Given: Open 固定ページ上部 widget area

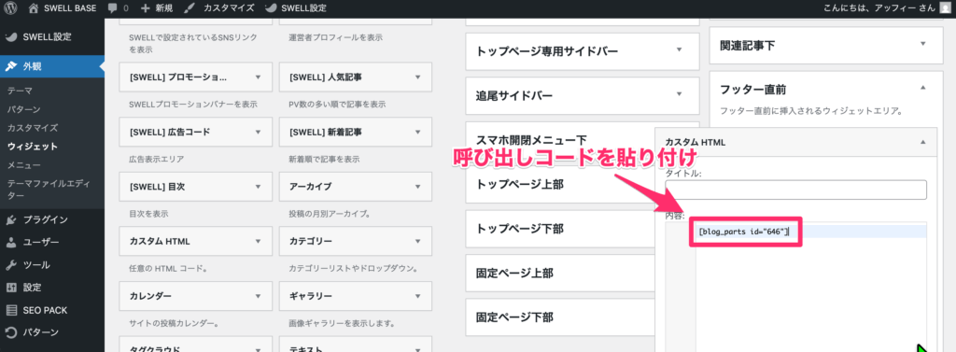Looking at the screenshot, I should click(x=514, y=273).
